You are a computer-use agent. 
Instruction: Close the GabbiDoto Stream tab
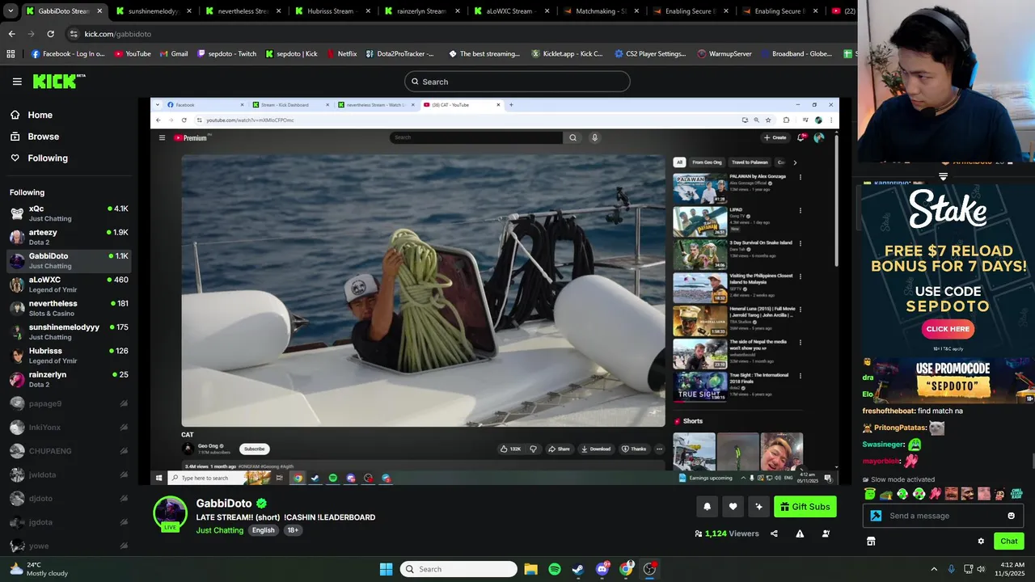pos(101,11)
